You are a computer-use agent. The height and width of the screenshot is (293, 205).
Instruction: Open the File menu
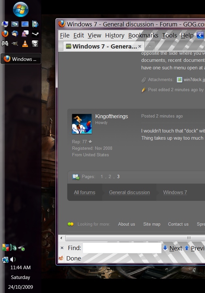[x=65, y=35]
